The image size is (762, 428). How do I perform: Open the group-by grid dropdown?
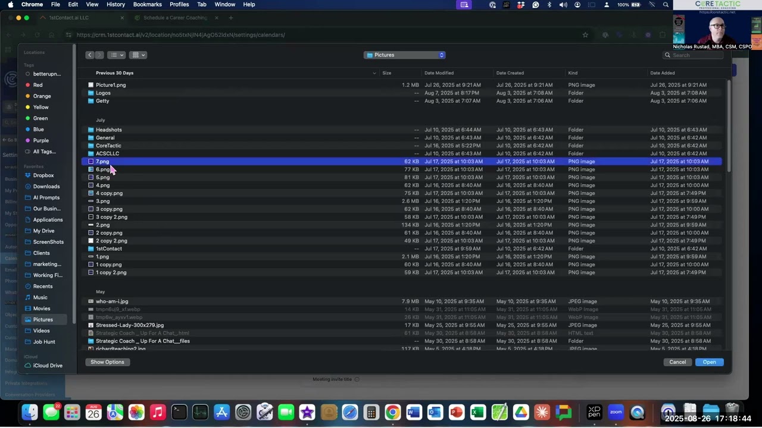[x=138, y=55]
